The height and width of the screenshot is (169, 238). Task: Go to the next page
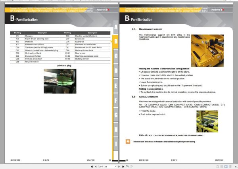pyautogui.click(x=119, y=167)
